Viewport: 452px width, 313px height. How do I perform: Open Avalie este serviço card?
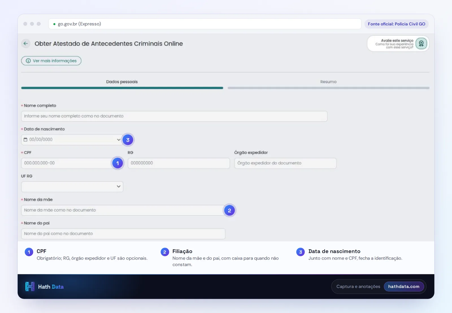pos(398,43)
